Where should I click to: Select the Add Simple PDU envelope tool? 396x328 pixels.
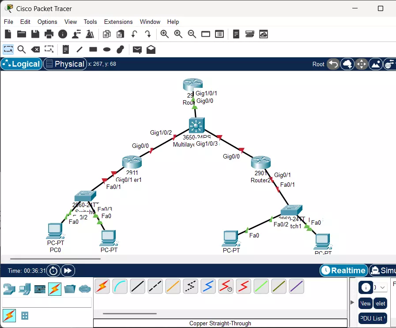pyautogui.click(x=137, y=49)
